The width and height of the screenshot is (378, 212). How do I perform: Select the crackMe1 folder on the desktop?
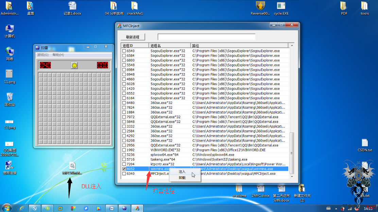[135, 8]
